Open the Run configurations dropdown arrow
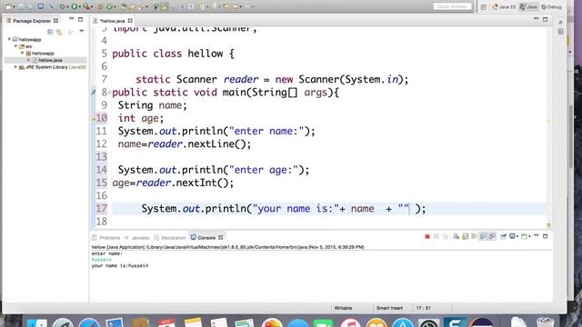 click(x=80, y=6)
